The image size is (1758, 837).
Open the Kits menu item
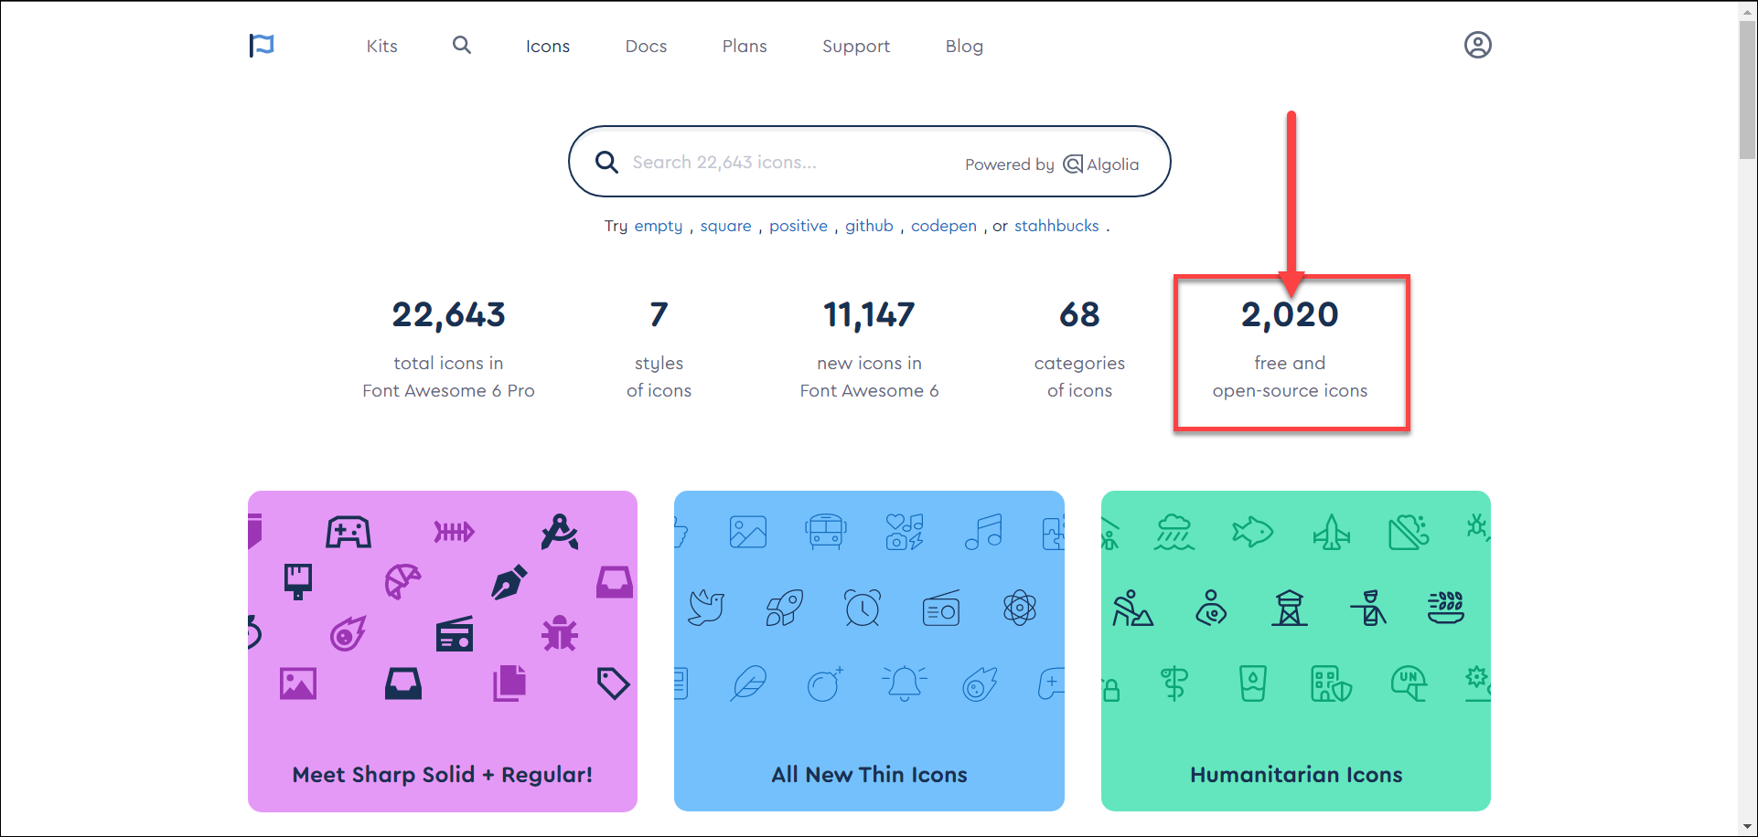tap(381, 47)
